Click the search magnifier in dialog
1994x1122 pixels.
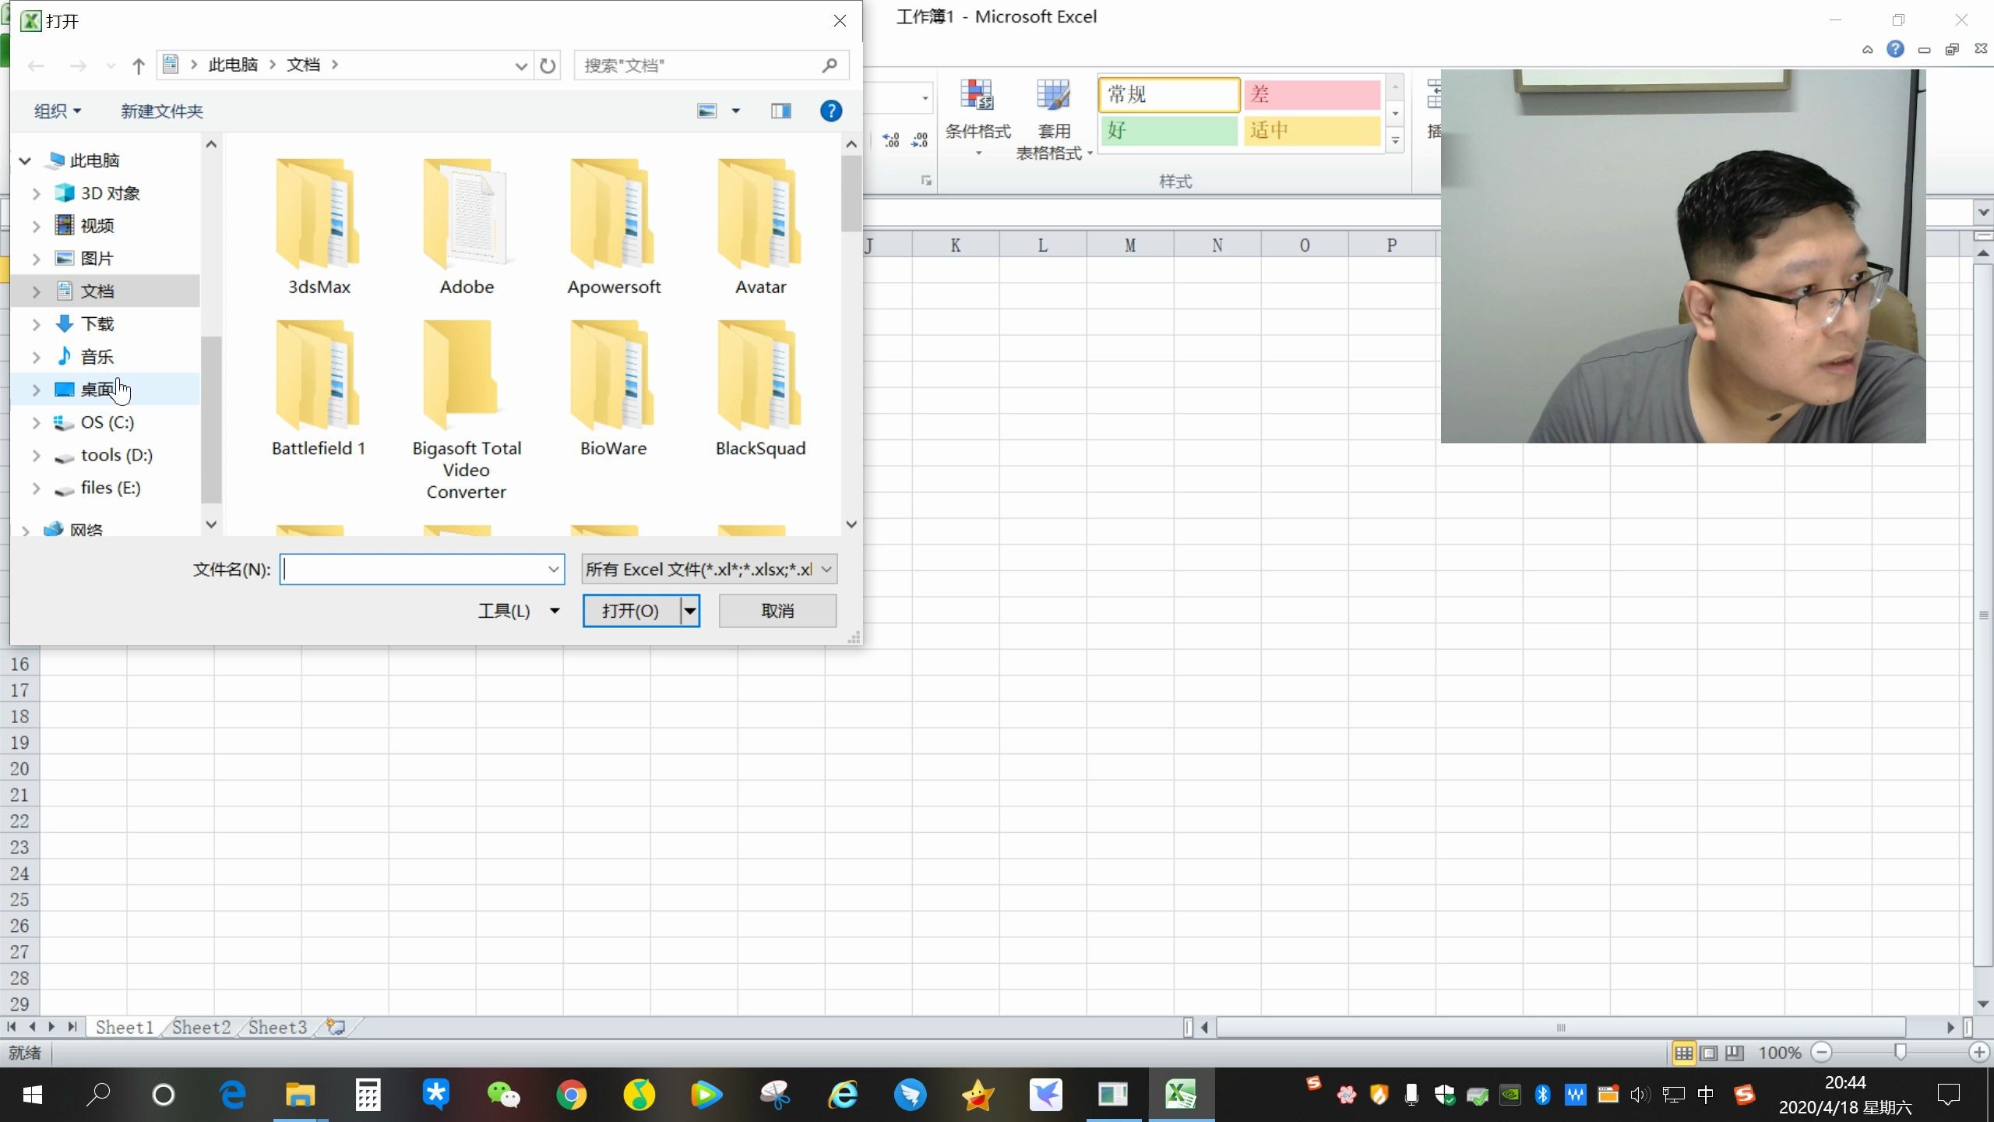(830, 65)
